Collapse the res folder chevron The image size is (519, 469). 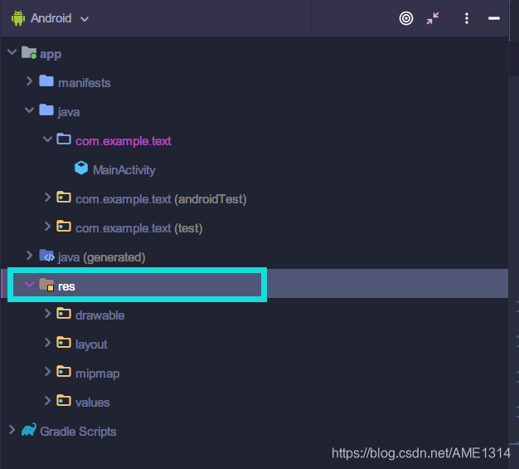click(30, 284)
